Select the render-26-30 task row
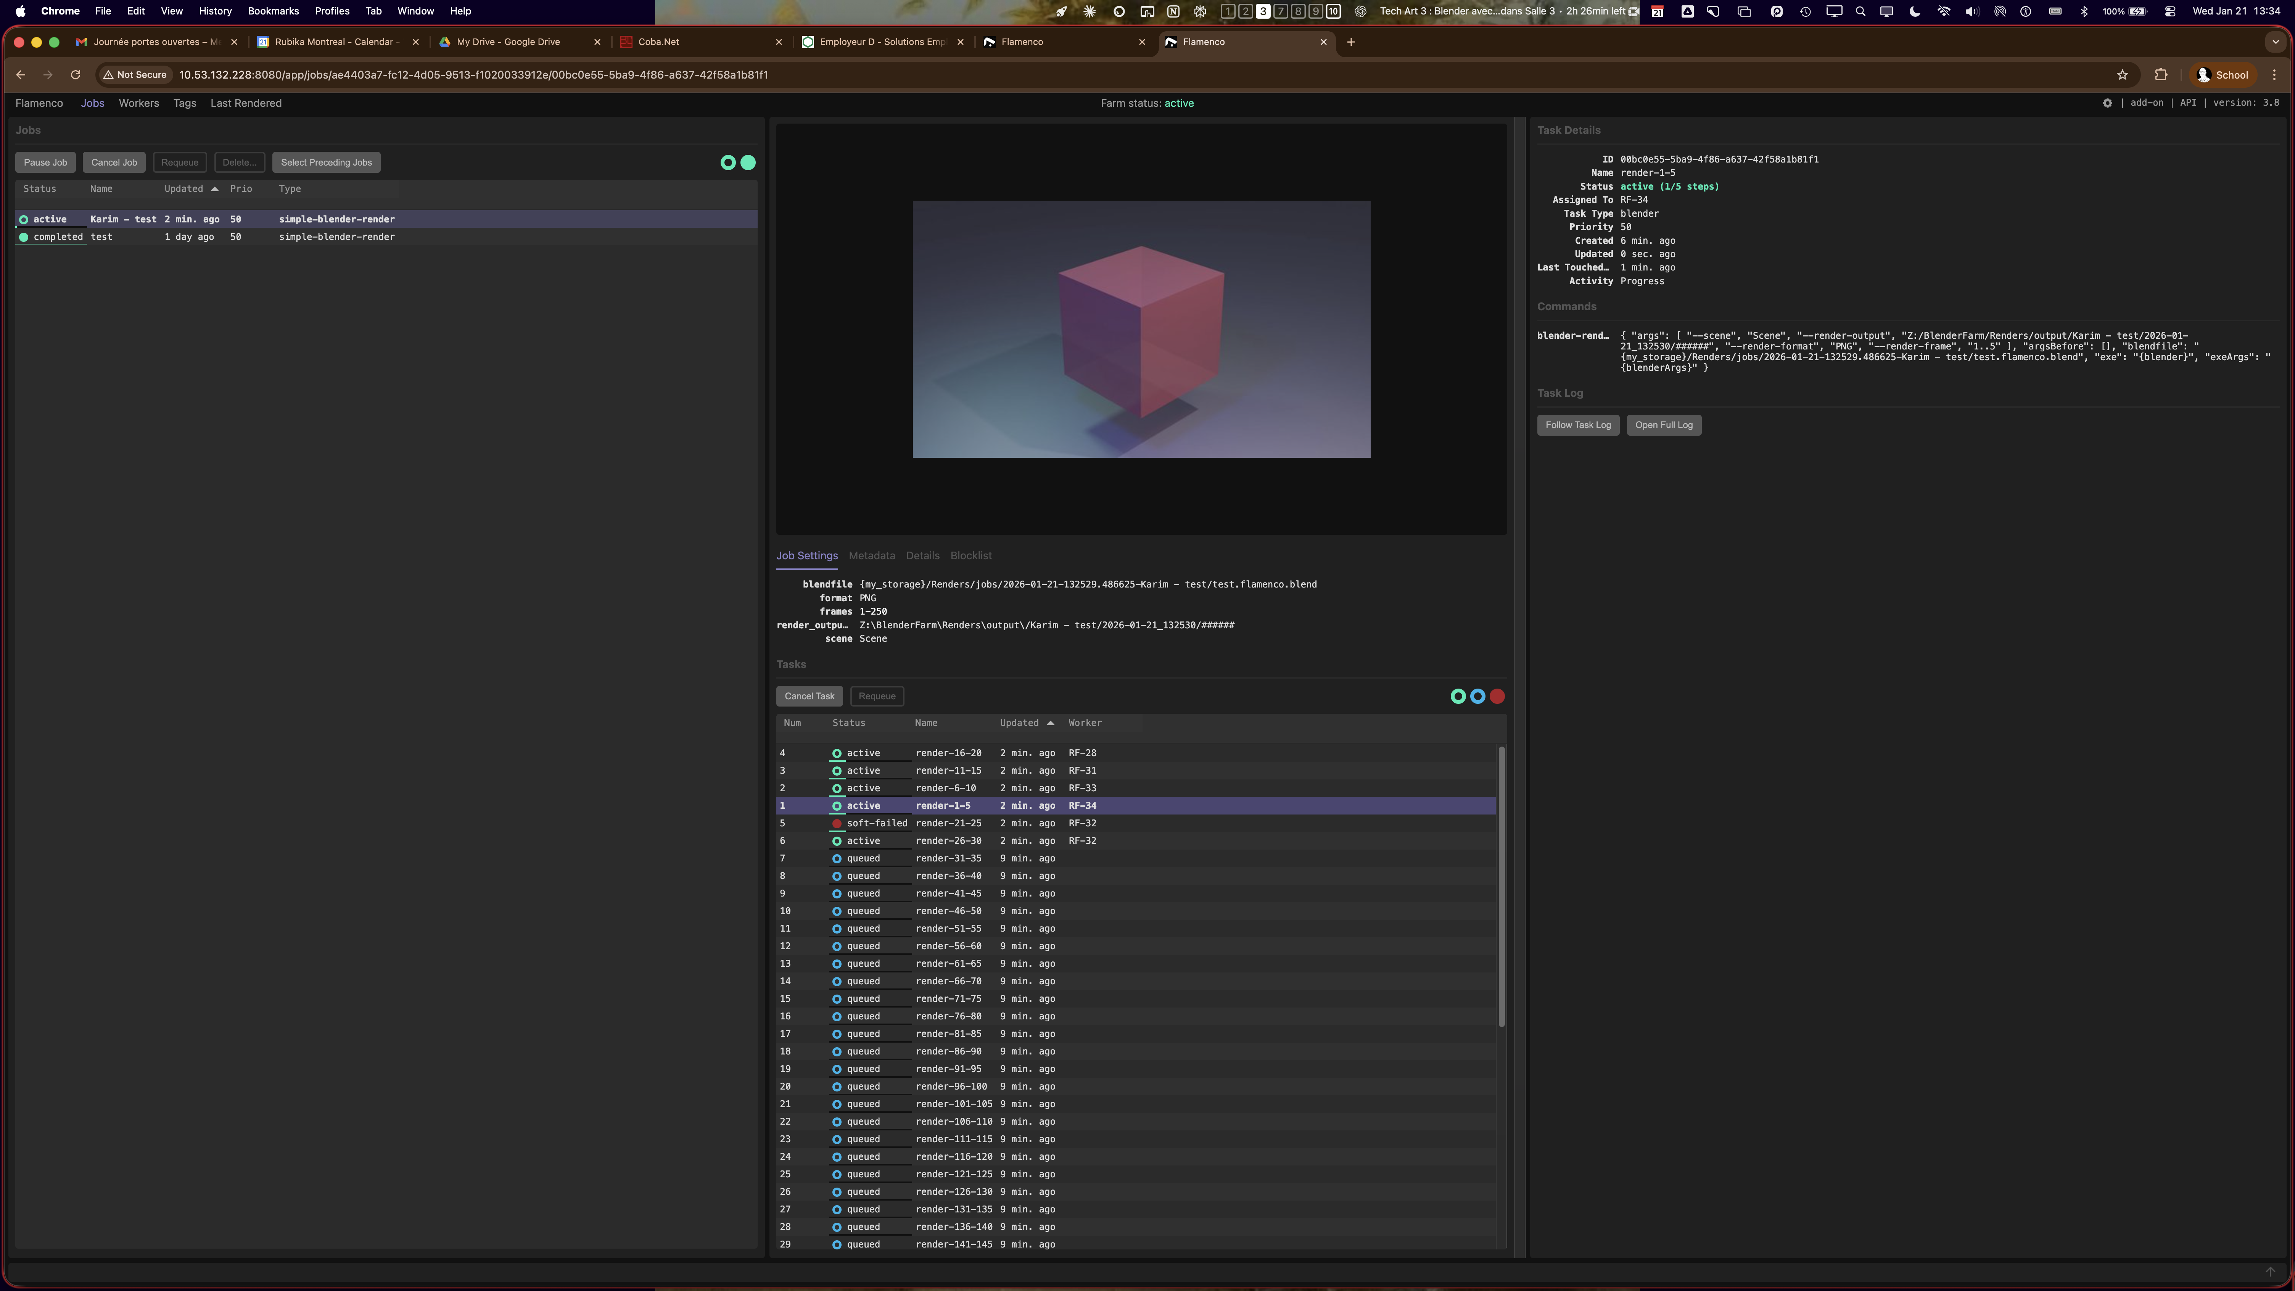The image size is (2295, 1291). pos(1136,841)
